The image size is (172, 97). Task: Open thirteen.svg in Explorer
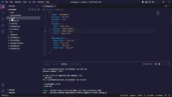pyautogui.click(x=23, y=26)
